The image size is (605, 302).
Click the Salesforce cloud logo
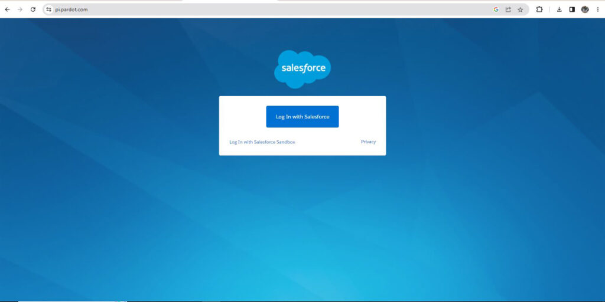(302, 69)
